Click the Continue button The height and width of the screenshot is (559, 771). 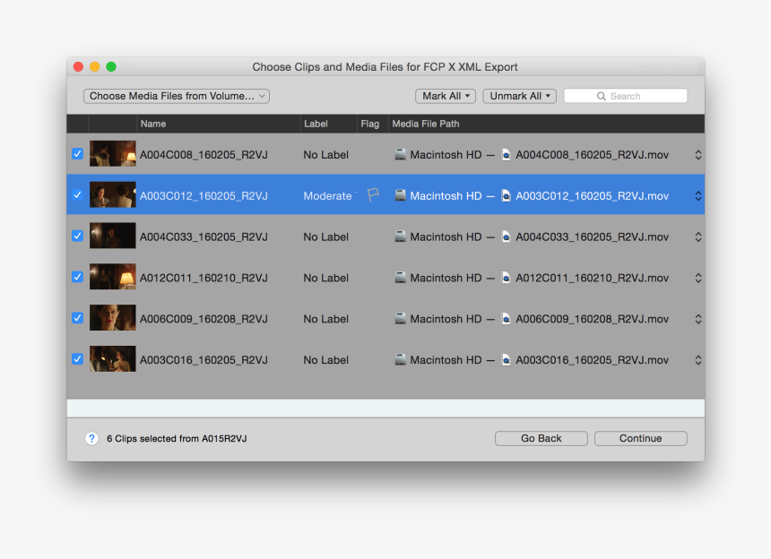(640, 438)
